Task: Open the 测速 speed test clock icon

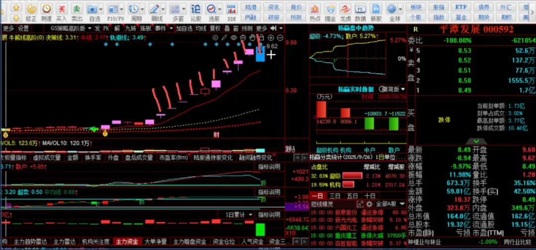Action: tap(47, 8)
